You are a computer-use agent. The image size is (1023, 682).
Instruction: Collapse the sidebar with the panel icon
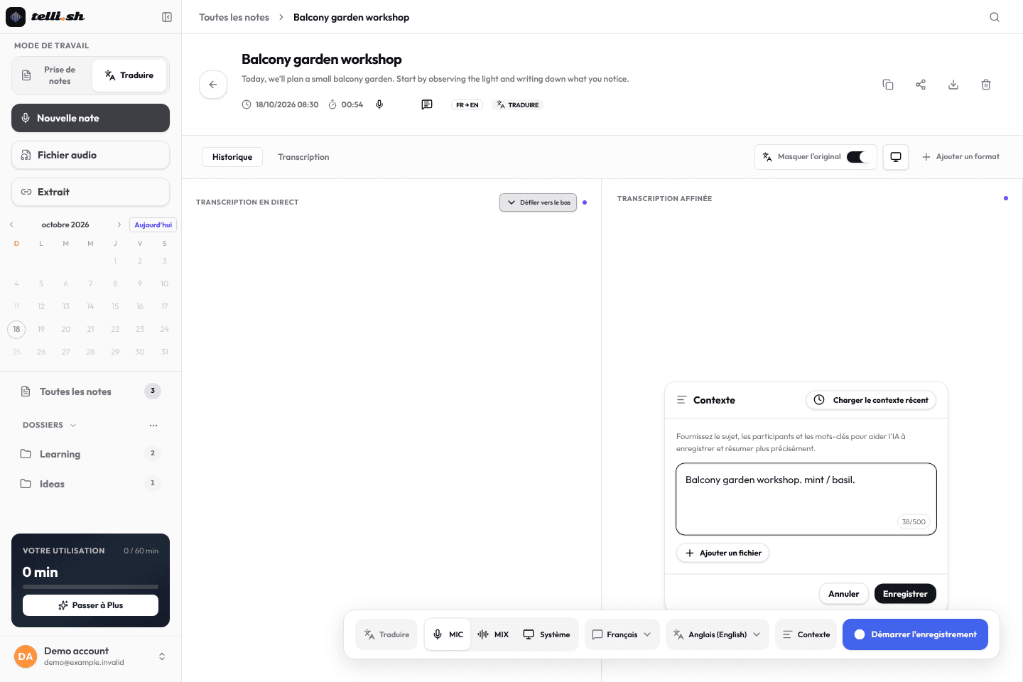point(167,17)
